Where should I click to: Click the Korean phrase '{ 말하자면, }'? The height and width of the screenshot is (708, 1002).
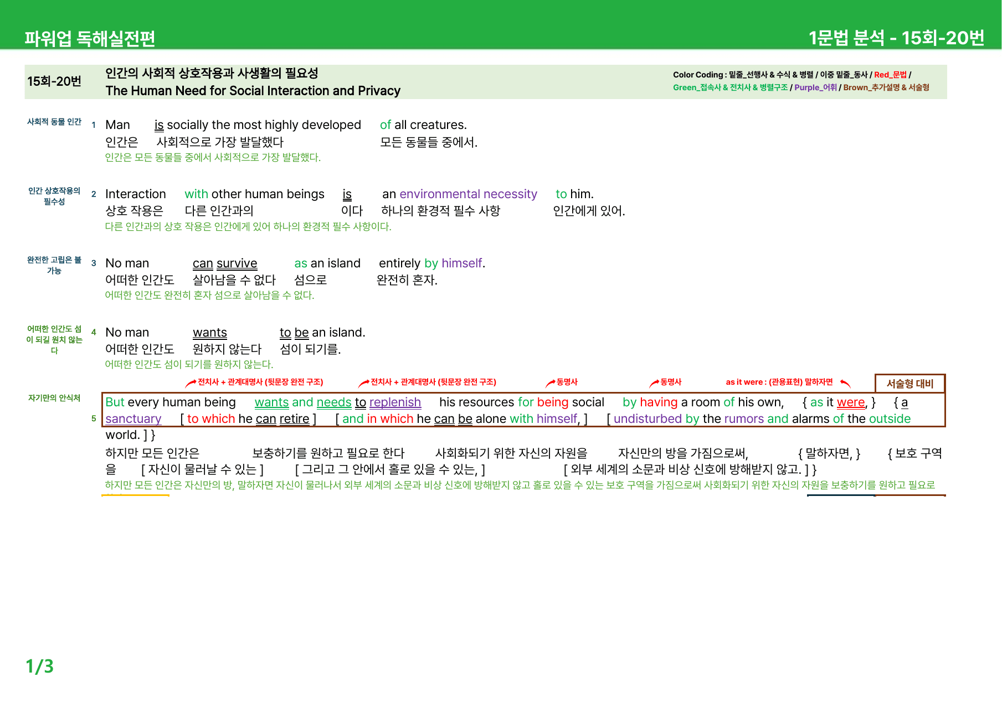[829, 453]
